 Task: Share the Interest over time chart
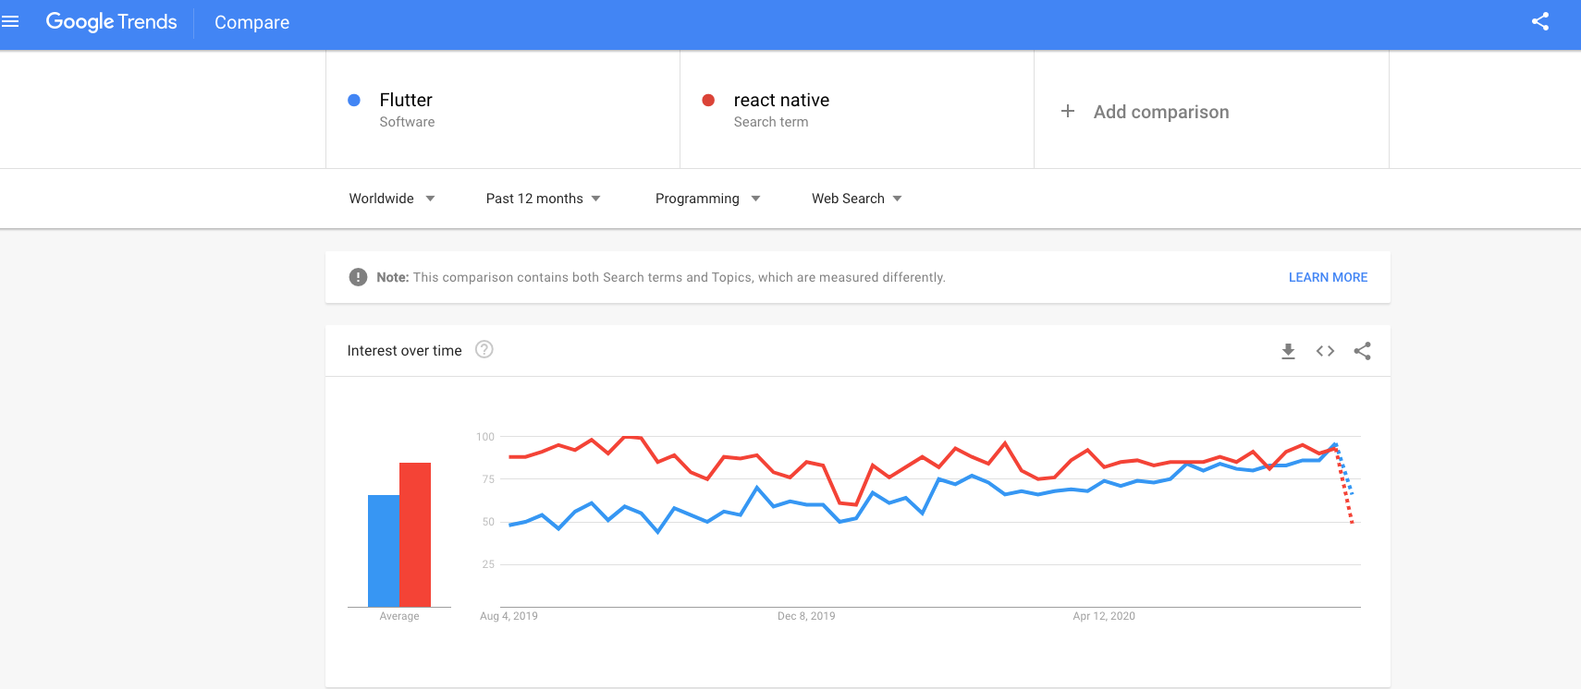pos(1362,351)
